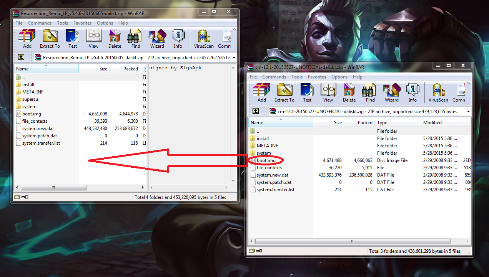Image resolution: width=489 pixels, height=277 pixels.
Task: Open Help menu in cm-12.1 window
Action: pyautogui.click(x=358, y=77)
